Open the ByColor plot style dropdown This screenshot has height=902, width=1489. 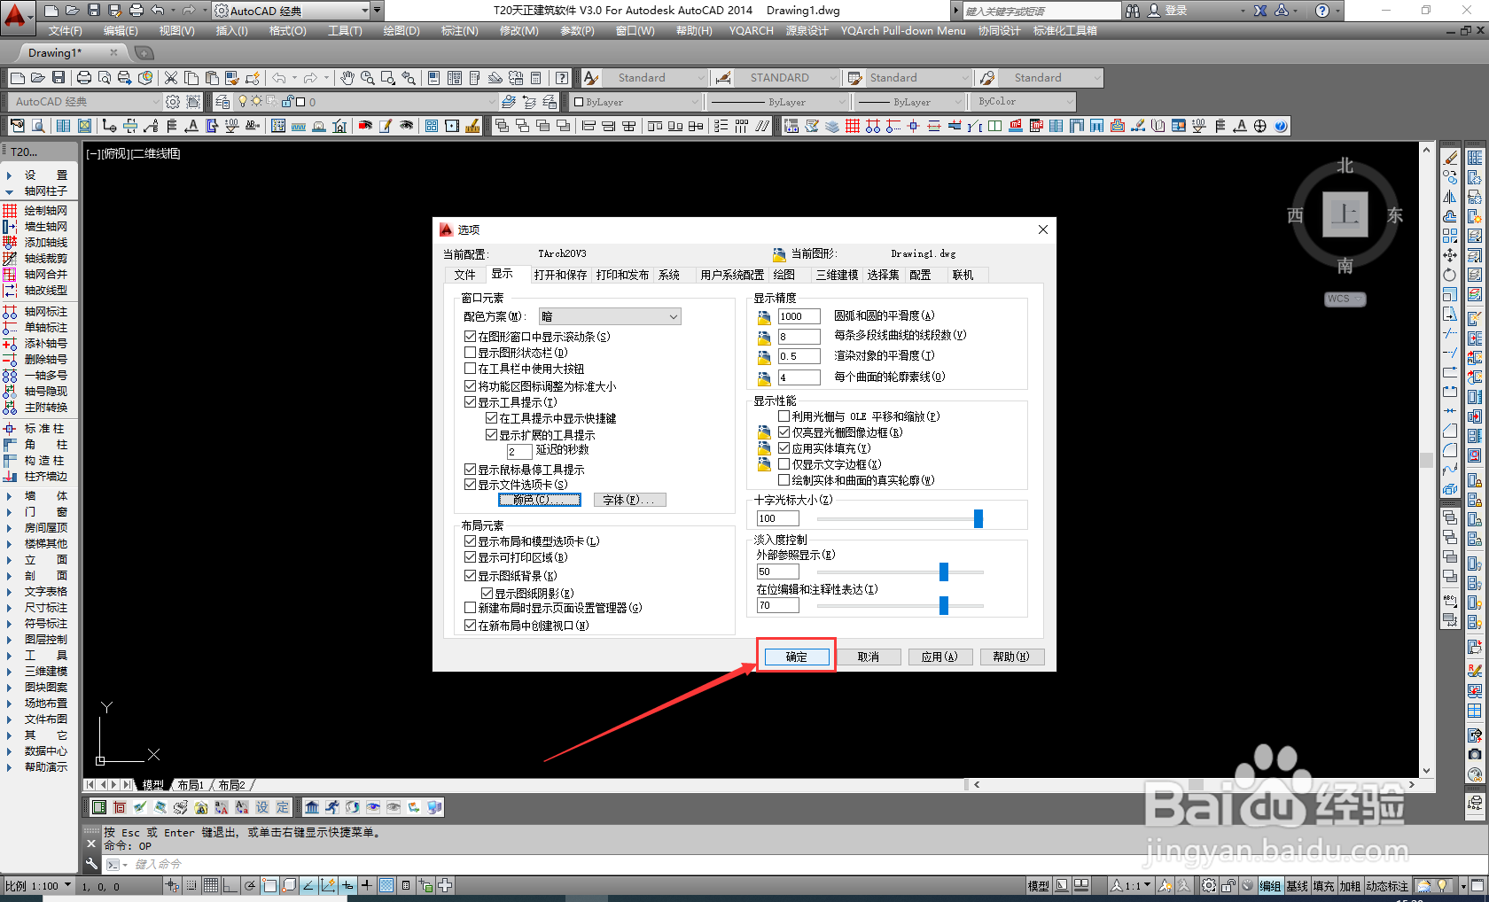[1024, 102]
